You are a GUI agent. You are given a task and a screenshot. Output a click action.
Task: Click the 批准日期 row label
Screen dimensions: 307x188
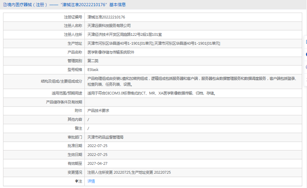(x=75, y=146)
